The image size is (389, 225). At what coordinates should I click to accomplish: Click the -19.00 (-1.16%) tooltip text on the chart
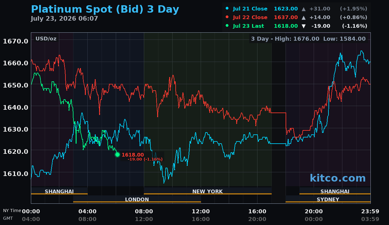tap(145, 159)
